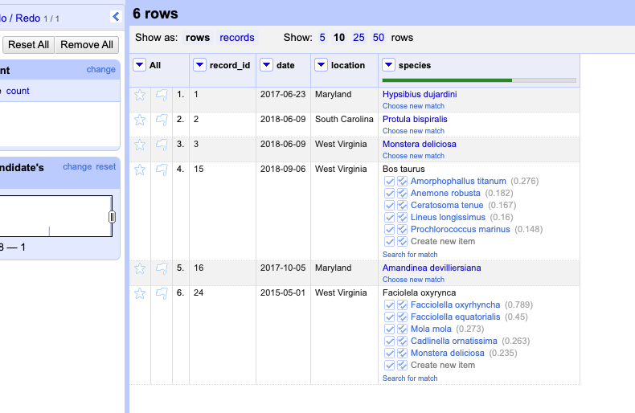This screenshot has height=413, width=635.
Task: Flag the Faciolela oxyrynca row
Action: click(162, 293)
